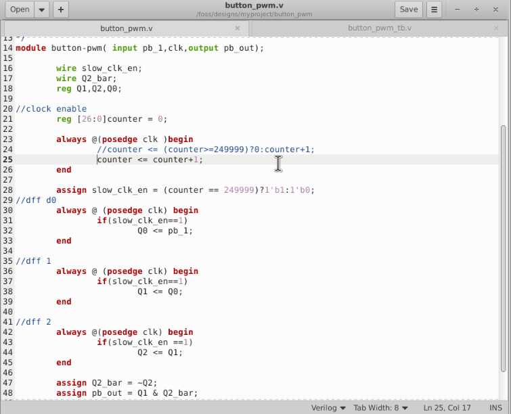Close the button_pwm.v tab
The height and width of the screenshot is (414, 511).
[x=238, y=28]
